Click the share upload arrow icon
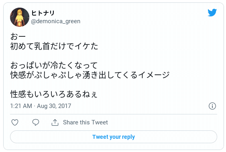The width and height of the screenshot is (226, 152). [55, 122]
